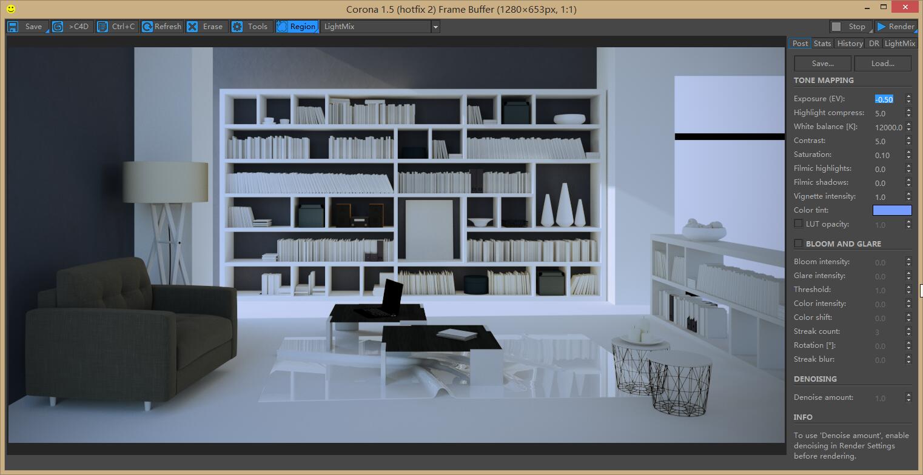The image size is (923, 475).
Task: Switch to the Post tab
Action: [800, 43]
